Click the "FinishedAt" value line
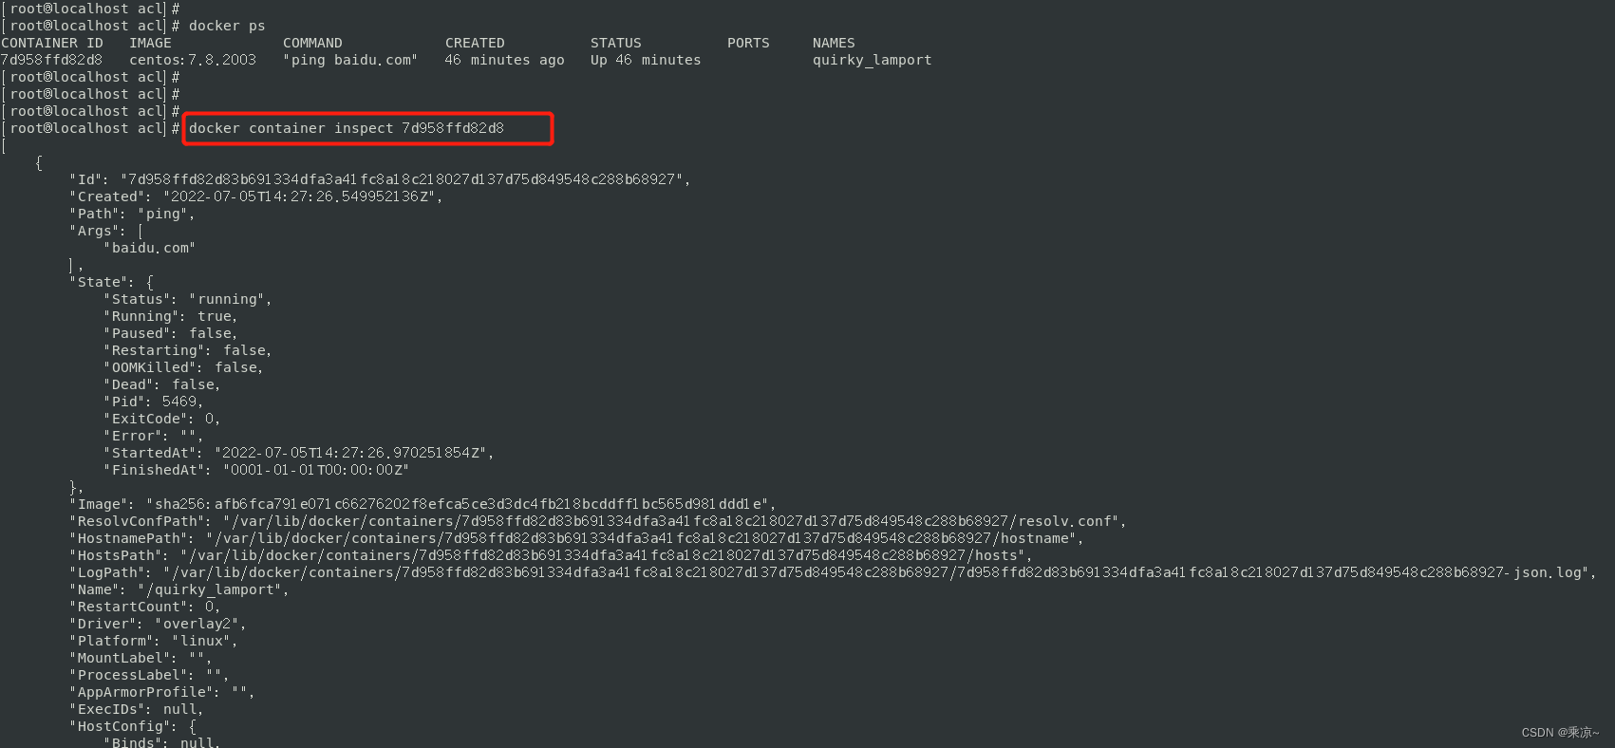Viewport: 1615px width, 748px height. (x=256, y=470)
